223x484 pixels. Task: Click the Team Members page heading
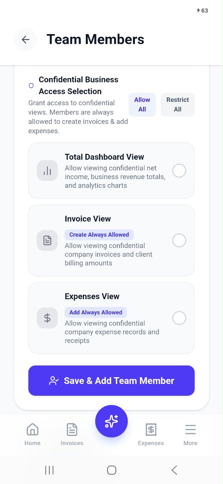pyautogui.click(x=95, y=39)
